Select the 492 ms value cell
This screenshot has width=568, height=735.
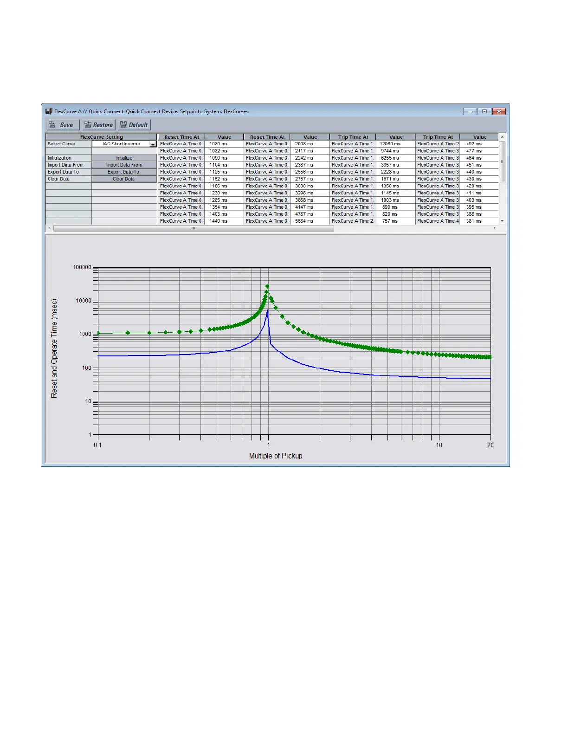[x=479, y=144]
